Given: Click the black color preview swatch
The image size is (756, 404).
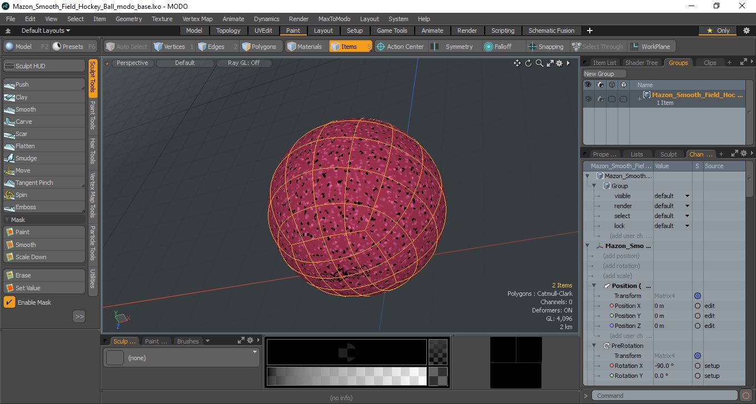Looking at the screenshot, I should click(346, 352).
